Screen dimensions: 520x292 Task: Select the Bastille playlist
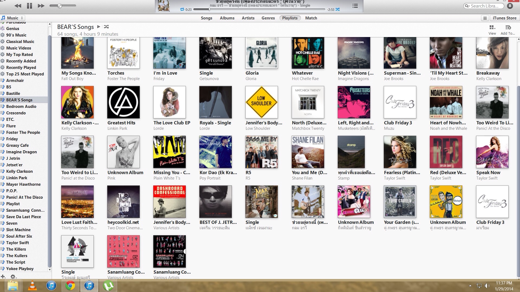pyautogui.click(x=13, y=93)
